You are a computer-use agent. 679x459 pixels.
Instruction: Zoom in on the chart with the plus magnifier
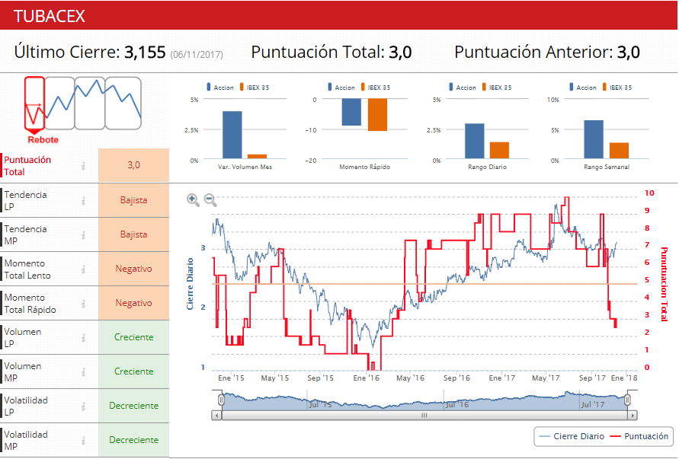pyautogui.click(x=193, y=200)
